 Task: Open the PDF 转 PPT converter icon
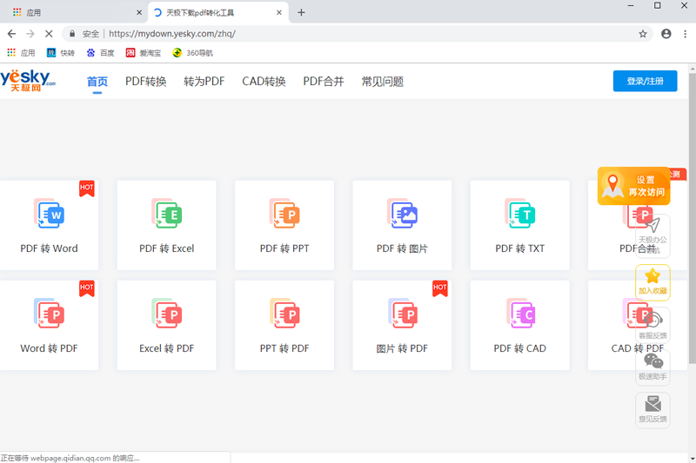pos(284,214)
